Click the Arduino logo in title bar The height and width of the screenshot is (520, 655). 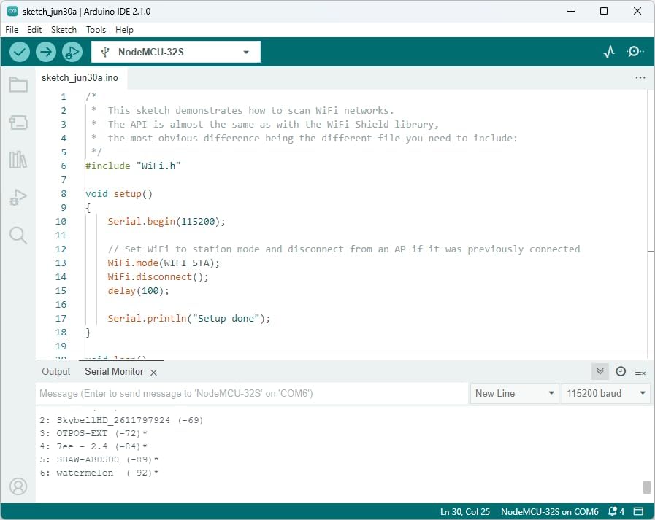(12, 11)
